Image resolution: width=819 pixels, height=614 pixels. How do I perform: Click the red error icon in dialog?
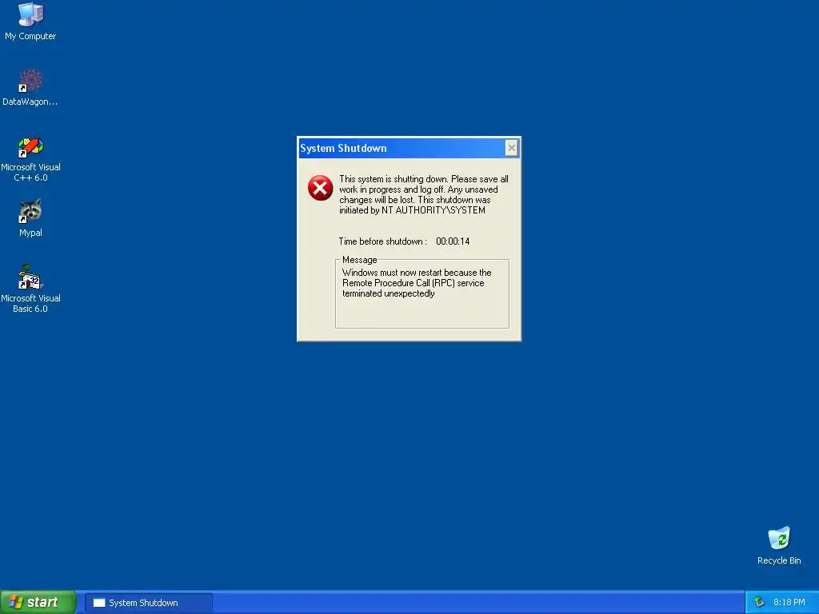pos(320,188)
